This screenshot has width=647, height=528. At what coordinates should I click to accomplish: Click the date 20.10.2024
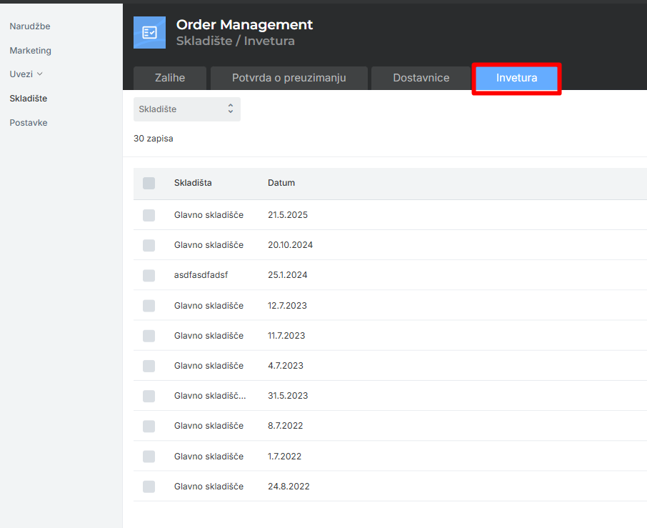290,245
